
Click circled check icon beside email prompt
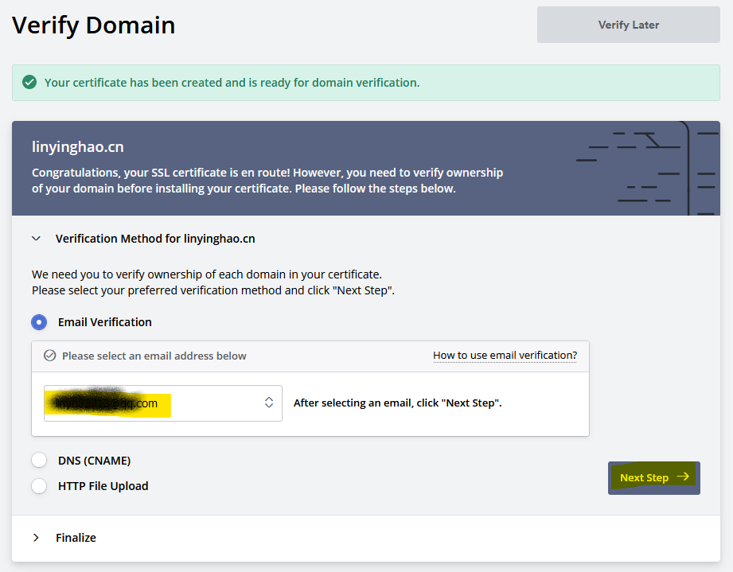click(49, 356)
